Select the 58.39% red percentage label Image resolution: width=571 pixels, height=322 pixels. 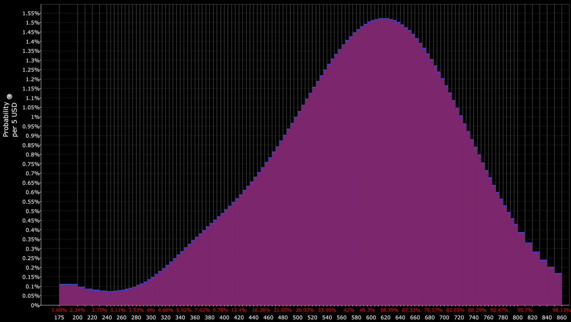[389, 310]
